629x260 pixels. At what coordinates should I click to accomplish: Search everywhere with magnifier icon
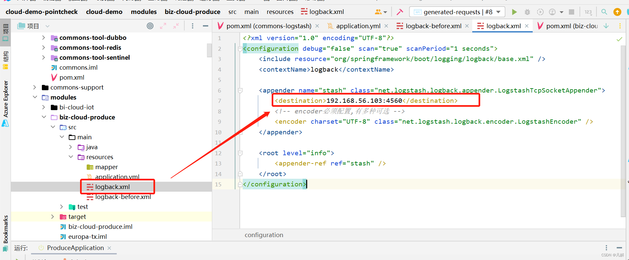[x=604, y=12]
